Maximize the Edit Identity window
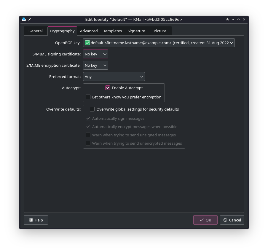This screenshot has width=268, height=252. point(238,20)
